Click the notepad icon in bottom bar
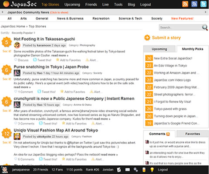Screen dimensions: 209x174 coord(119,170)
